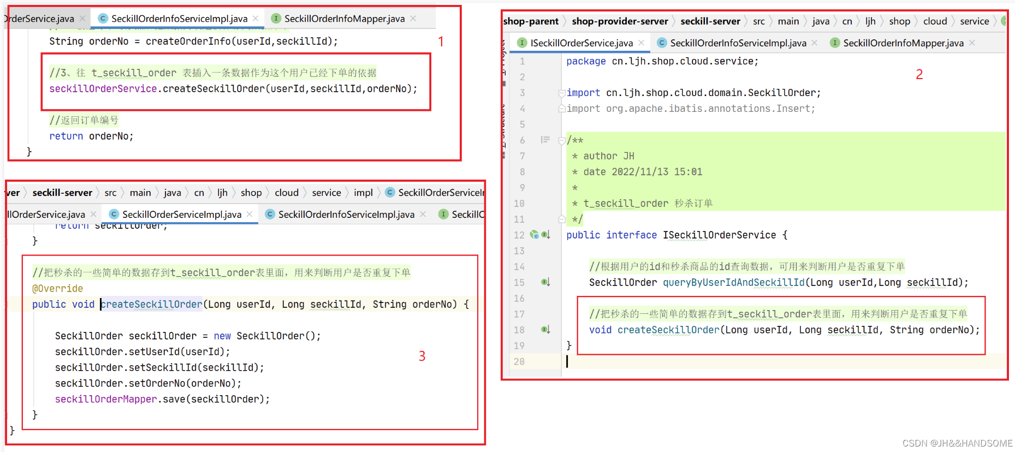Click 'seckillOrder.setSeckillId(seckillId);' line
The width and height of the screenshot is (1021, 452).
pos(159,367)
